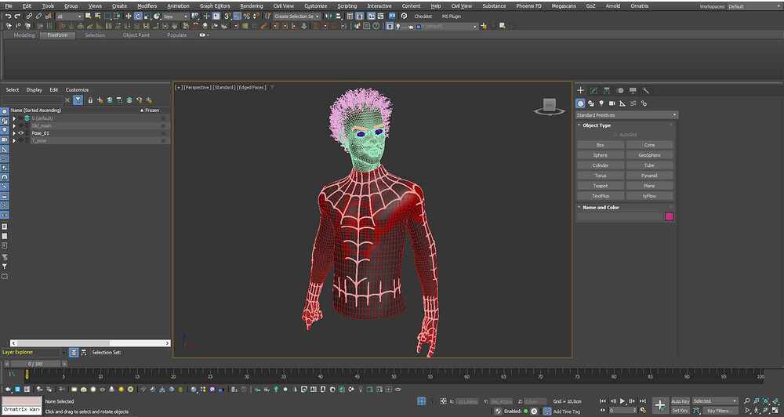The image size is (784, 417).
Task: Toggle Display Geometry filter in explorer sidebar
Action: click(5, 111)
